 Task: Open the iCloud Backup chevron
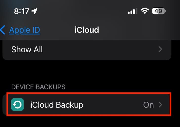point(160,105)
